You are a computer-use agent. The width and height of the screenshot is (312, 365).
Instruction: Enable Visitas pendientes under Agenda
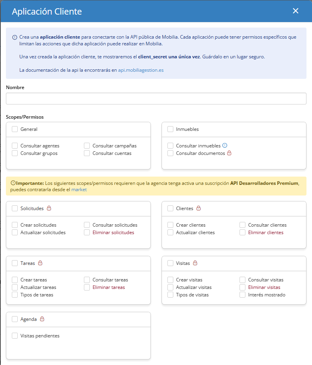(x=15, y=336)
